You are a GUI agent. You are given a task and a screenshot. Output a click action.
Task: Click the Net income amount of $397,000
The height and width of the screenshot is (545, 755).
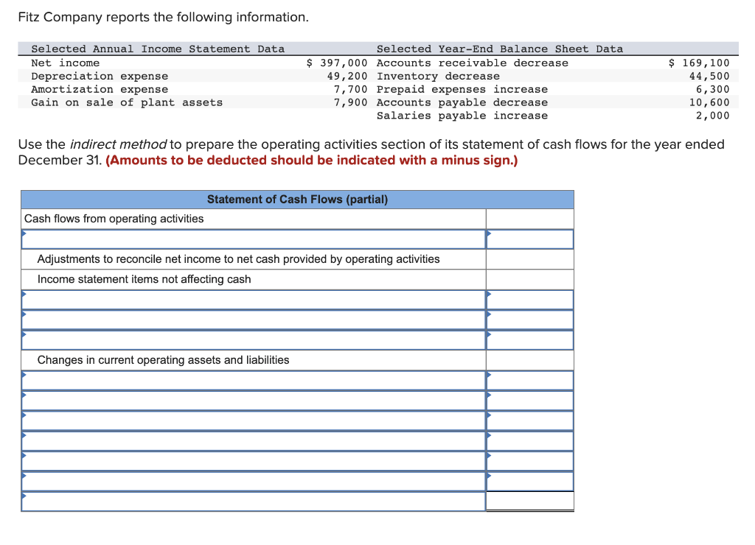[x=336, y=63]
